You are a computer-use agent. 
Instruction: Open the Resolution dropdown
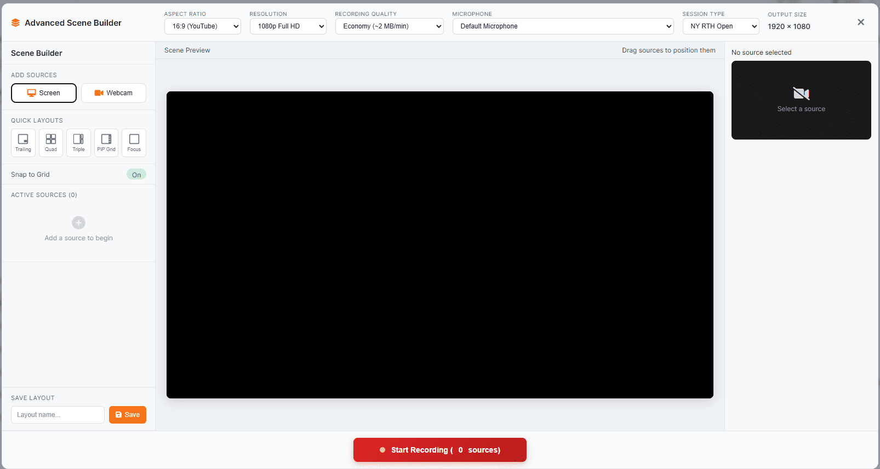(288, 26)
